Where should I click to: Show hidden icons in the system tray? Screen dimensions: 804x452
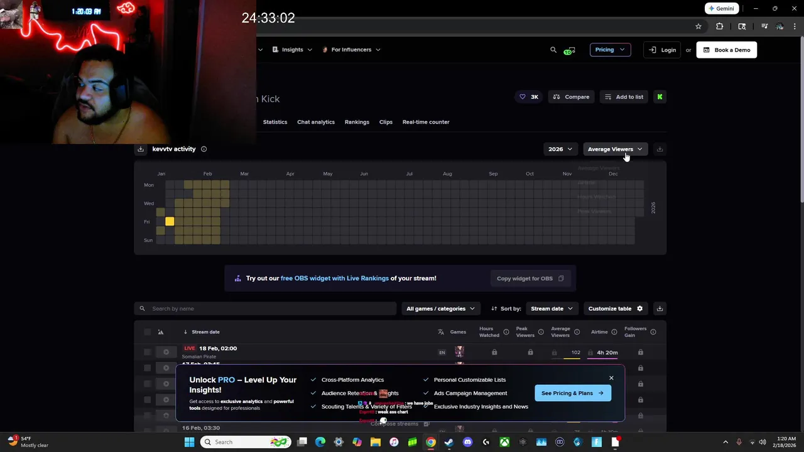(725, 442)
